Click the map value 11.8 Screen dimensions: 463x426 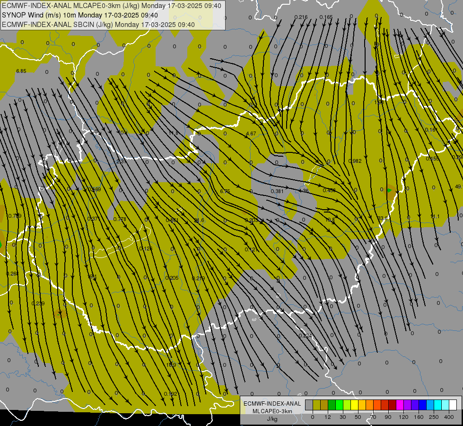click(x=174, y=133)
